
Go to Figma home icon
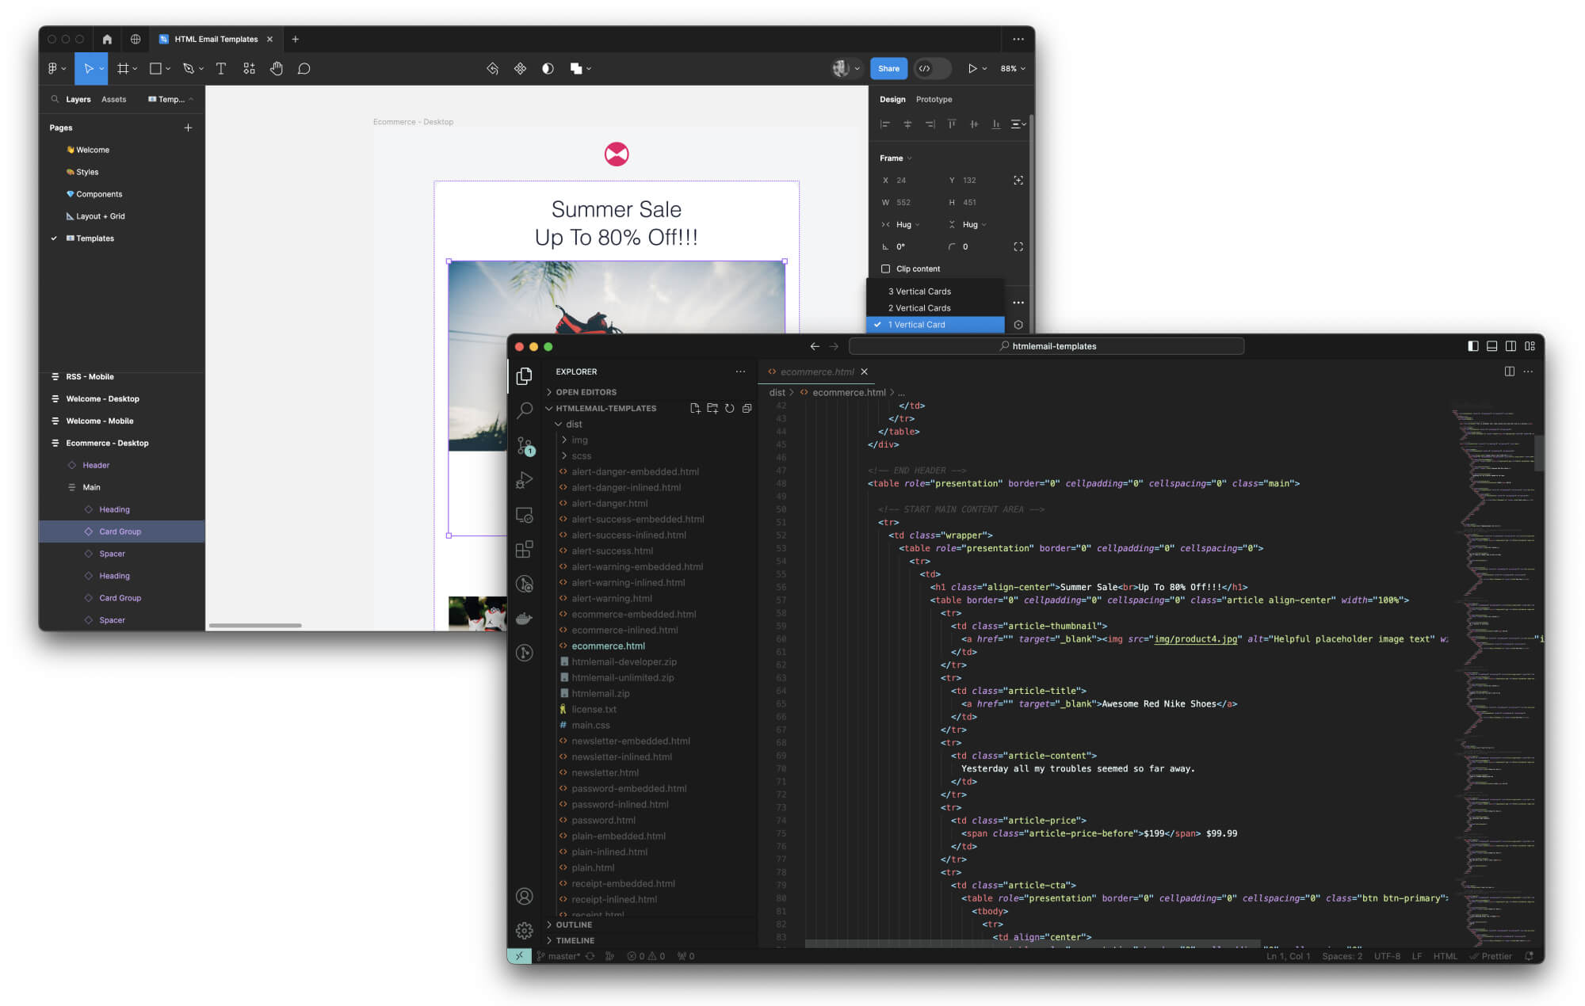[x=107, y=39]
